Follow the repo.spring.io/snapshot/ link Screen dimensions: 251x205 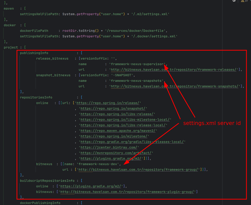pos(113,109)
